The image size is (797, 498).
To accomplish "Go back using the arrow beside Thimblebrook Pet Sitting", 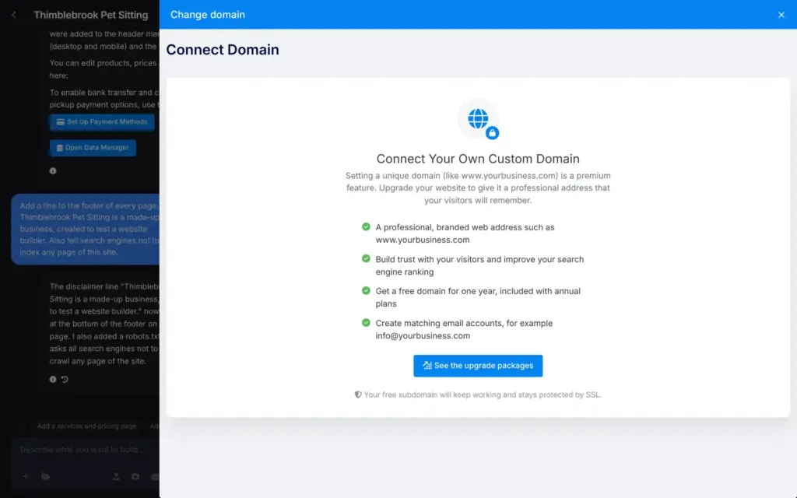I will pyautogui.click(x=14, y=16).
